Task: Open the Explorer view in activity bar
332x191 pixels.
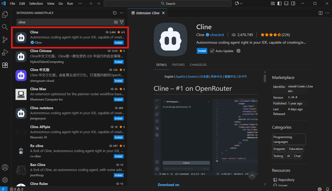Action: click(x=5, y=15)
